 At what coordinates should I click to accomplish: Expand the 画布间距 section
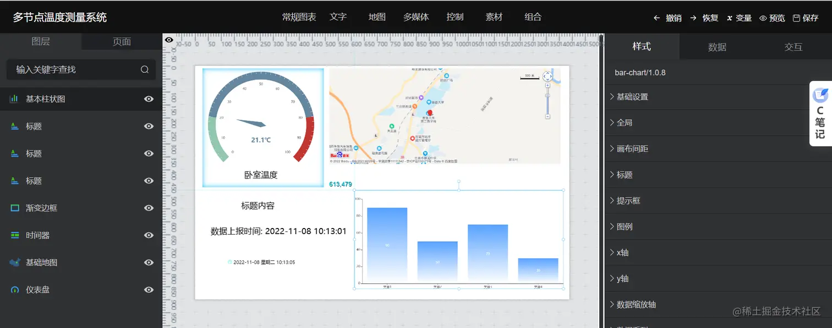[x=718, y=149]
